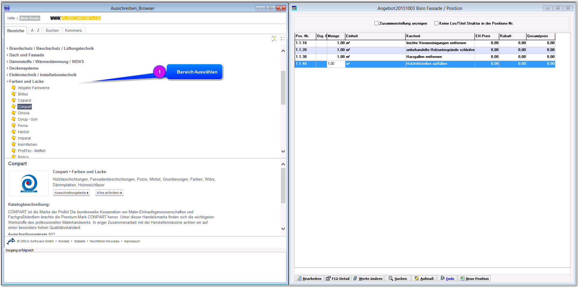
Task: Click the Ausschreiben_Browser window icon
Action: (7, 8)
